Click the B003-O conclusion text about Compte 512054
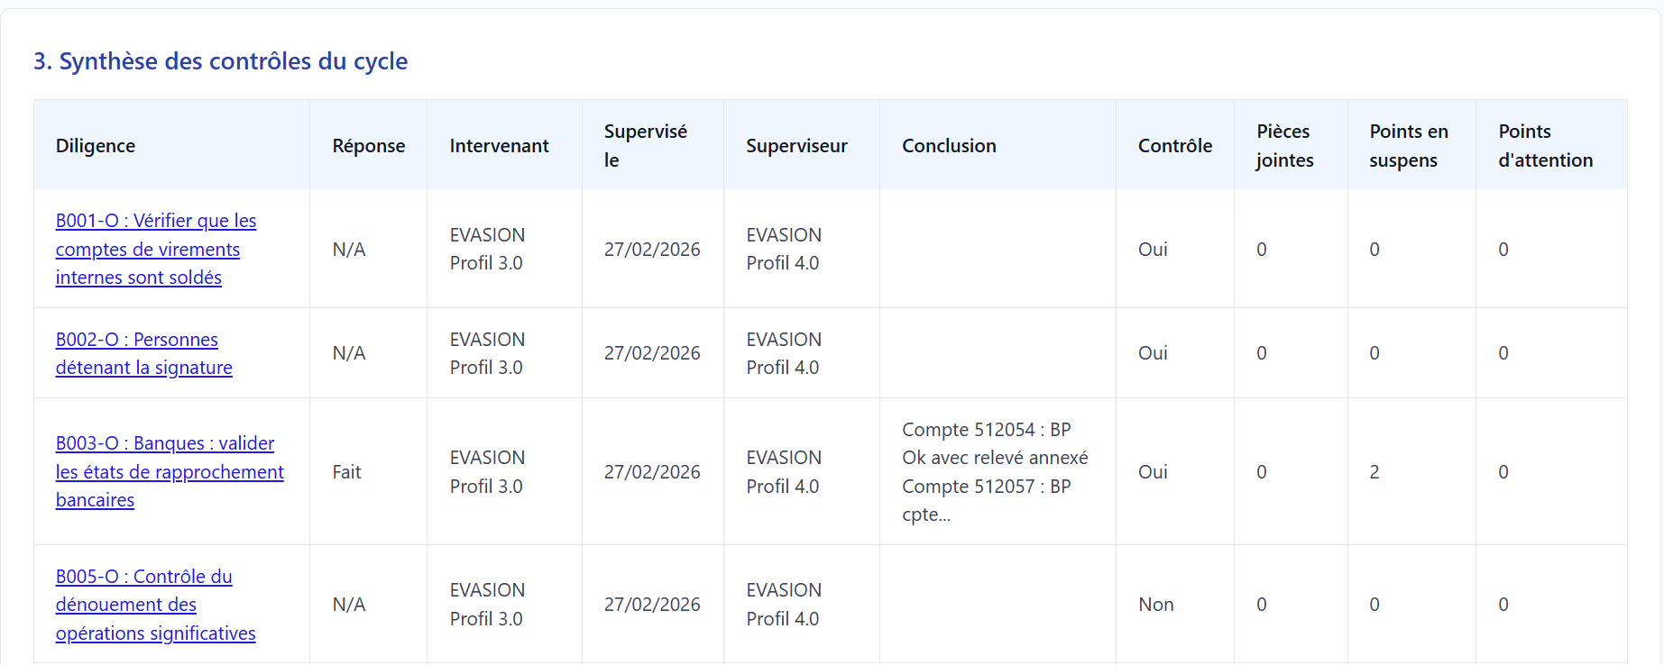The height and width of the screenshot is (665, 1664). pyautogui.click(x=995, y=471)
